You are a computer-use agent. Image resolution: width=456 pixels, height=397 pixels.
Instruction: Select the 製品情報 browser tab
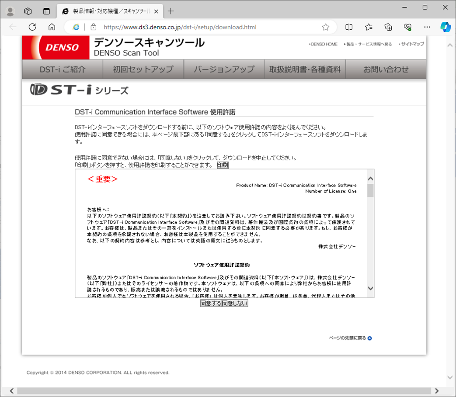tap(110, 11)
